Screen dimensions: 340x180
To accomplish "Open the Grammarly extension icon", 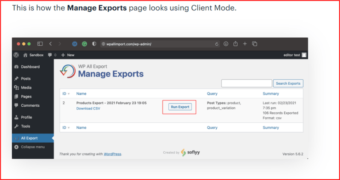I will tap(84, 44).
